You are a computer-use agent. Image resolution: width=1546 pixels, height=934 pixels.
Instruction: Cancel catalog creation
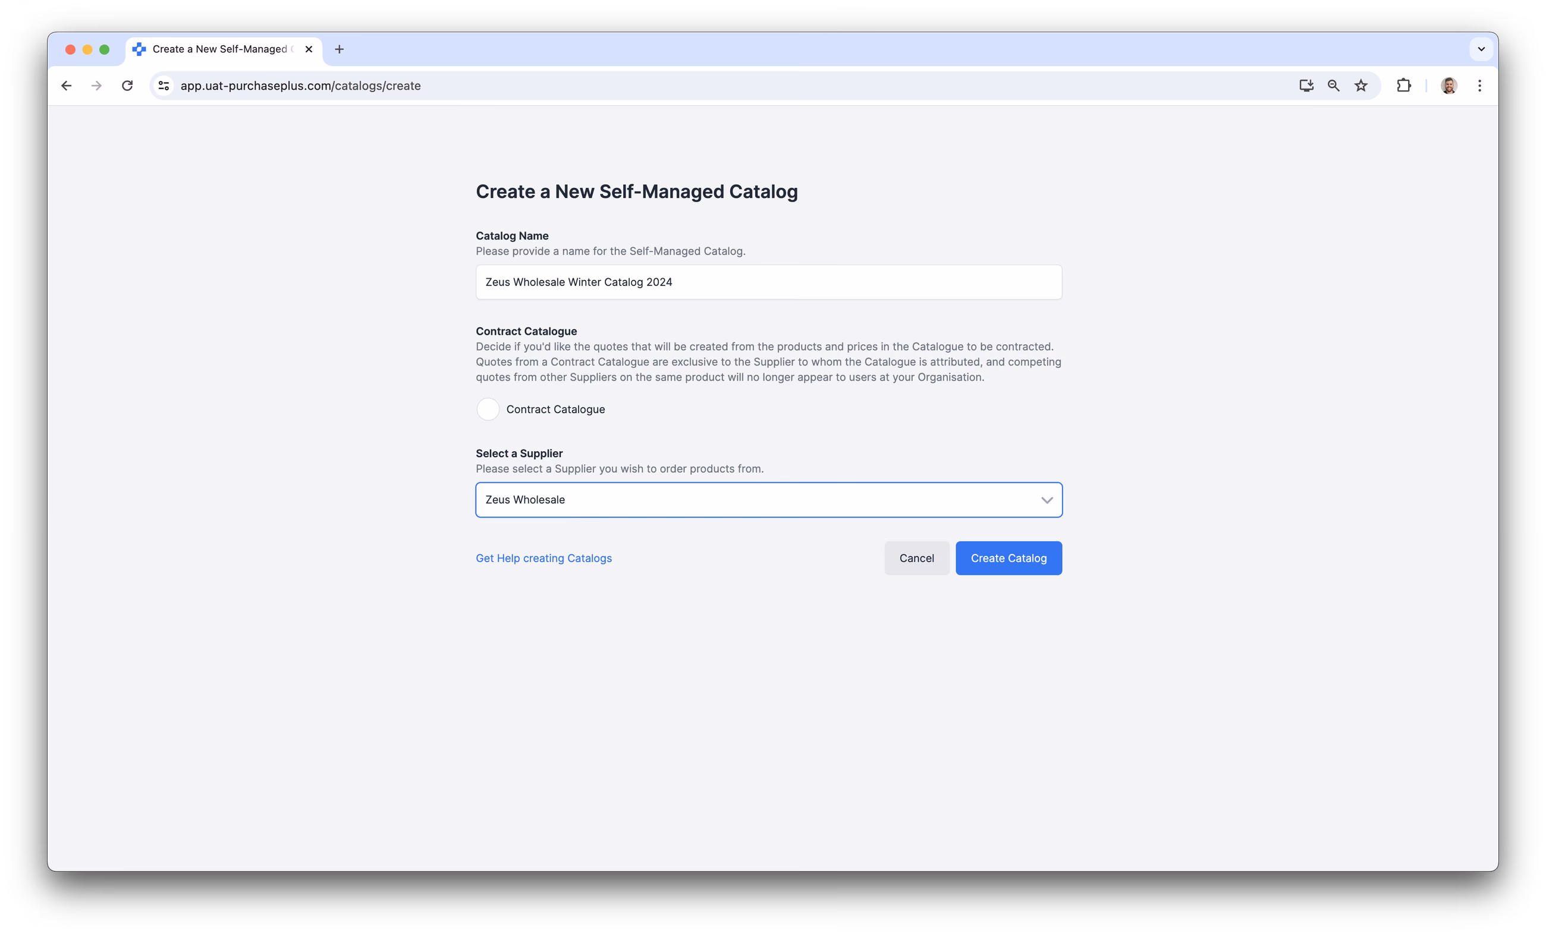[x=917, y=558]
